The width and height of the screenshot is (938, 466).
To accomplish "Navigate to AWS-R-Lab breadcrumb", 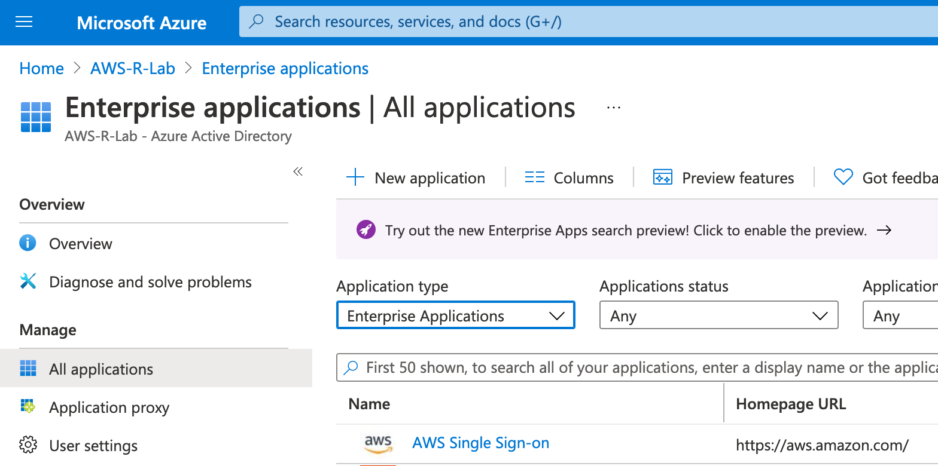I will (133, 69).
